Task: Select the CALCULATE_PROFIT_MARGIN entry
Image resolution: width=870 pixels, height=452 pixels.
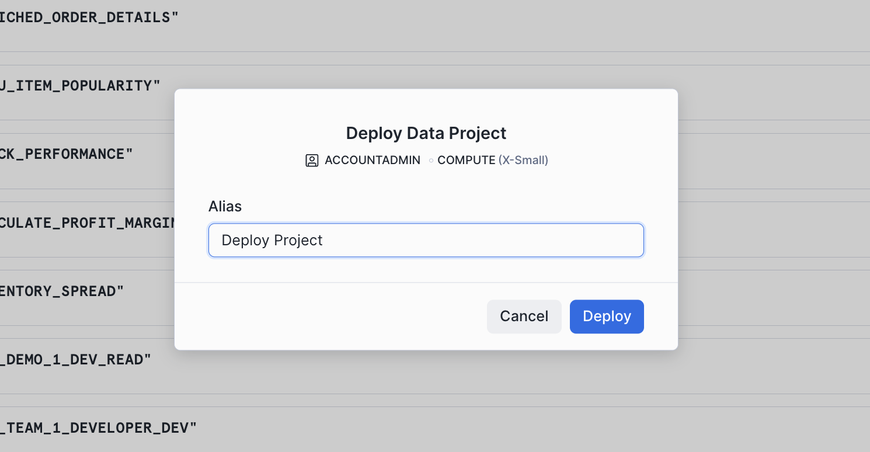Action: pyautogui.click(x=88, y=222)
